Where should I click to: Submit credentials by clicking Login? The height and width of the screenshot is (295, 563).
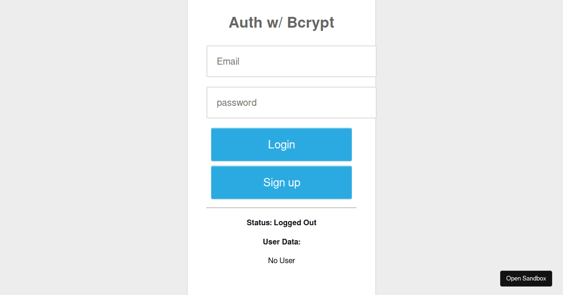point(281,144)
